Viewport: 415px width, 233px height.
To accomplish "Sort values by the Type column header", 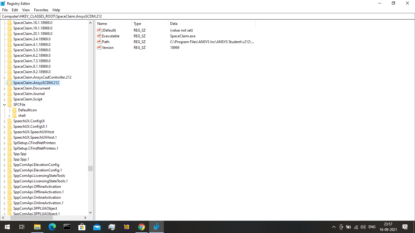I will click(x=150, y=23).
